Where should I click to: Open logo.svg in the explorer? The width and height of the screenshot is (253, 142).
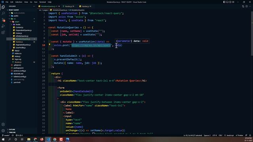pyautogui.click(x=22, y=59)
